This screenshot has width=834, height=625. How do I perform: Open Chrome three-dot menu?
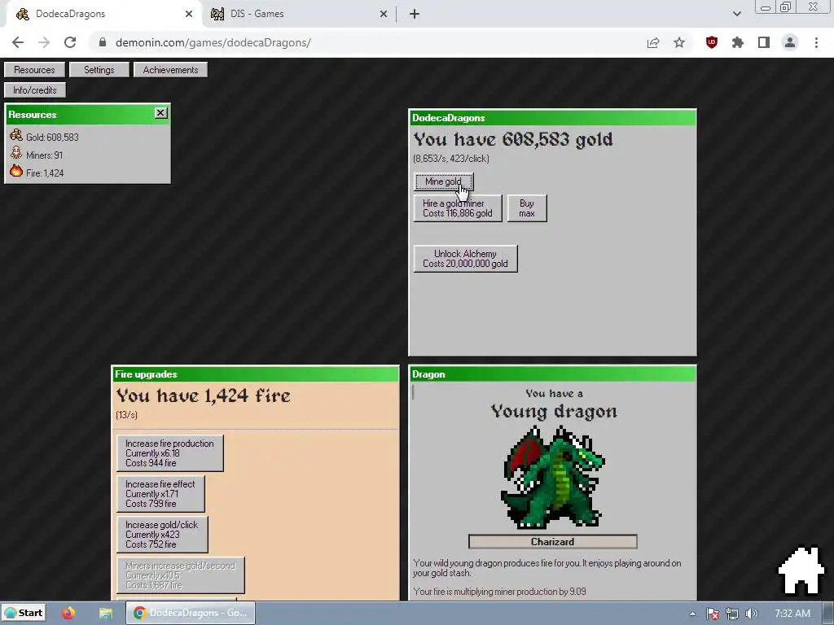tap(816, 42)
